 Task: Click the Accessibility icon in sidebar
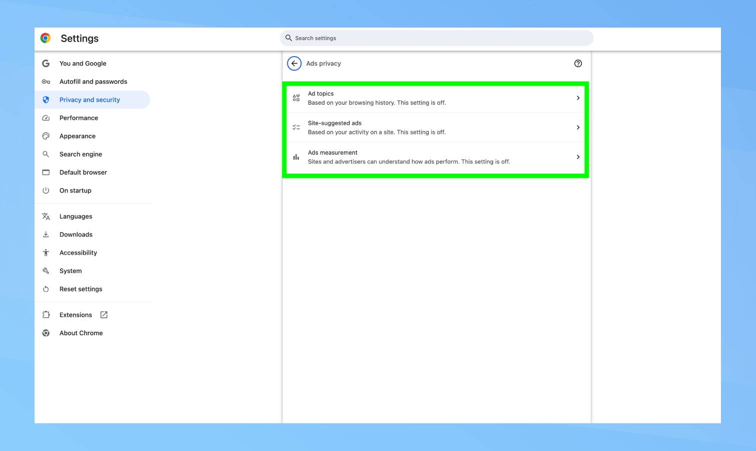(x=46, y=253)
